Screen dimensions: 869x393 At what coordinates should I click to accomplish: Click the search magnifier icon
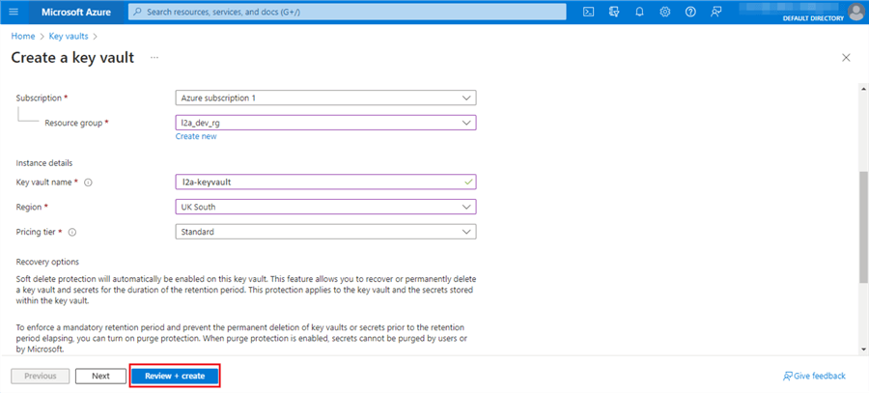[138, 12]
